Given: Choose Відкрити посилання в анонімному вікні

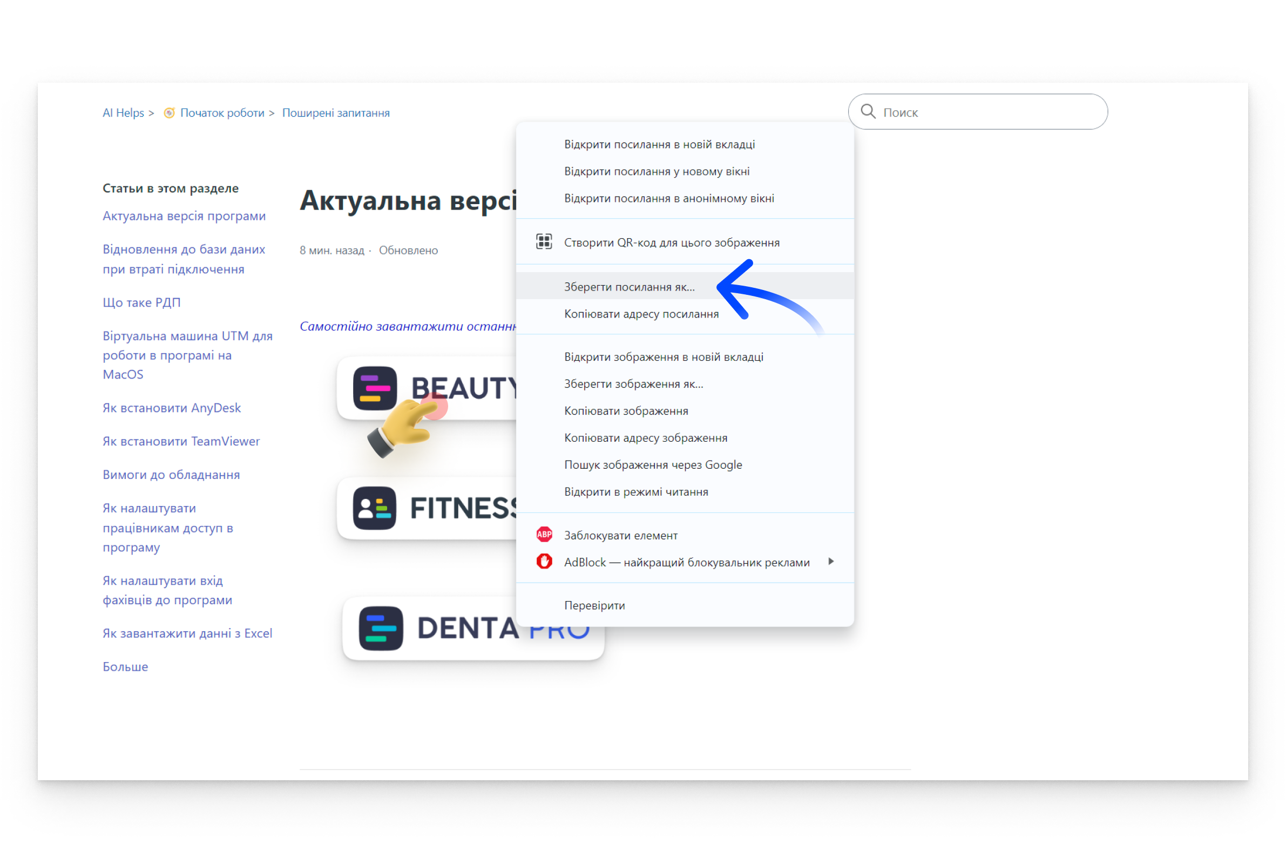Looking at the screenshot, I should (685, 198).
